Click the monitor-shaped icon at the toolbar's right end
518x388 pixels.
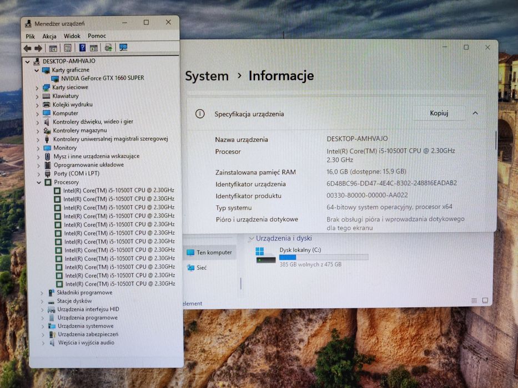[x=124, y=48]
